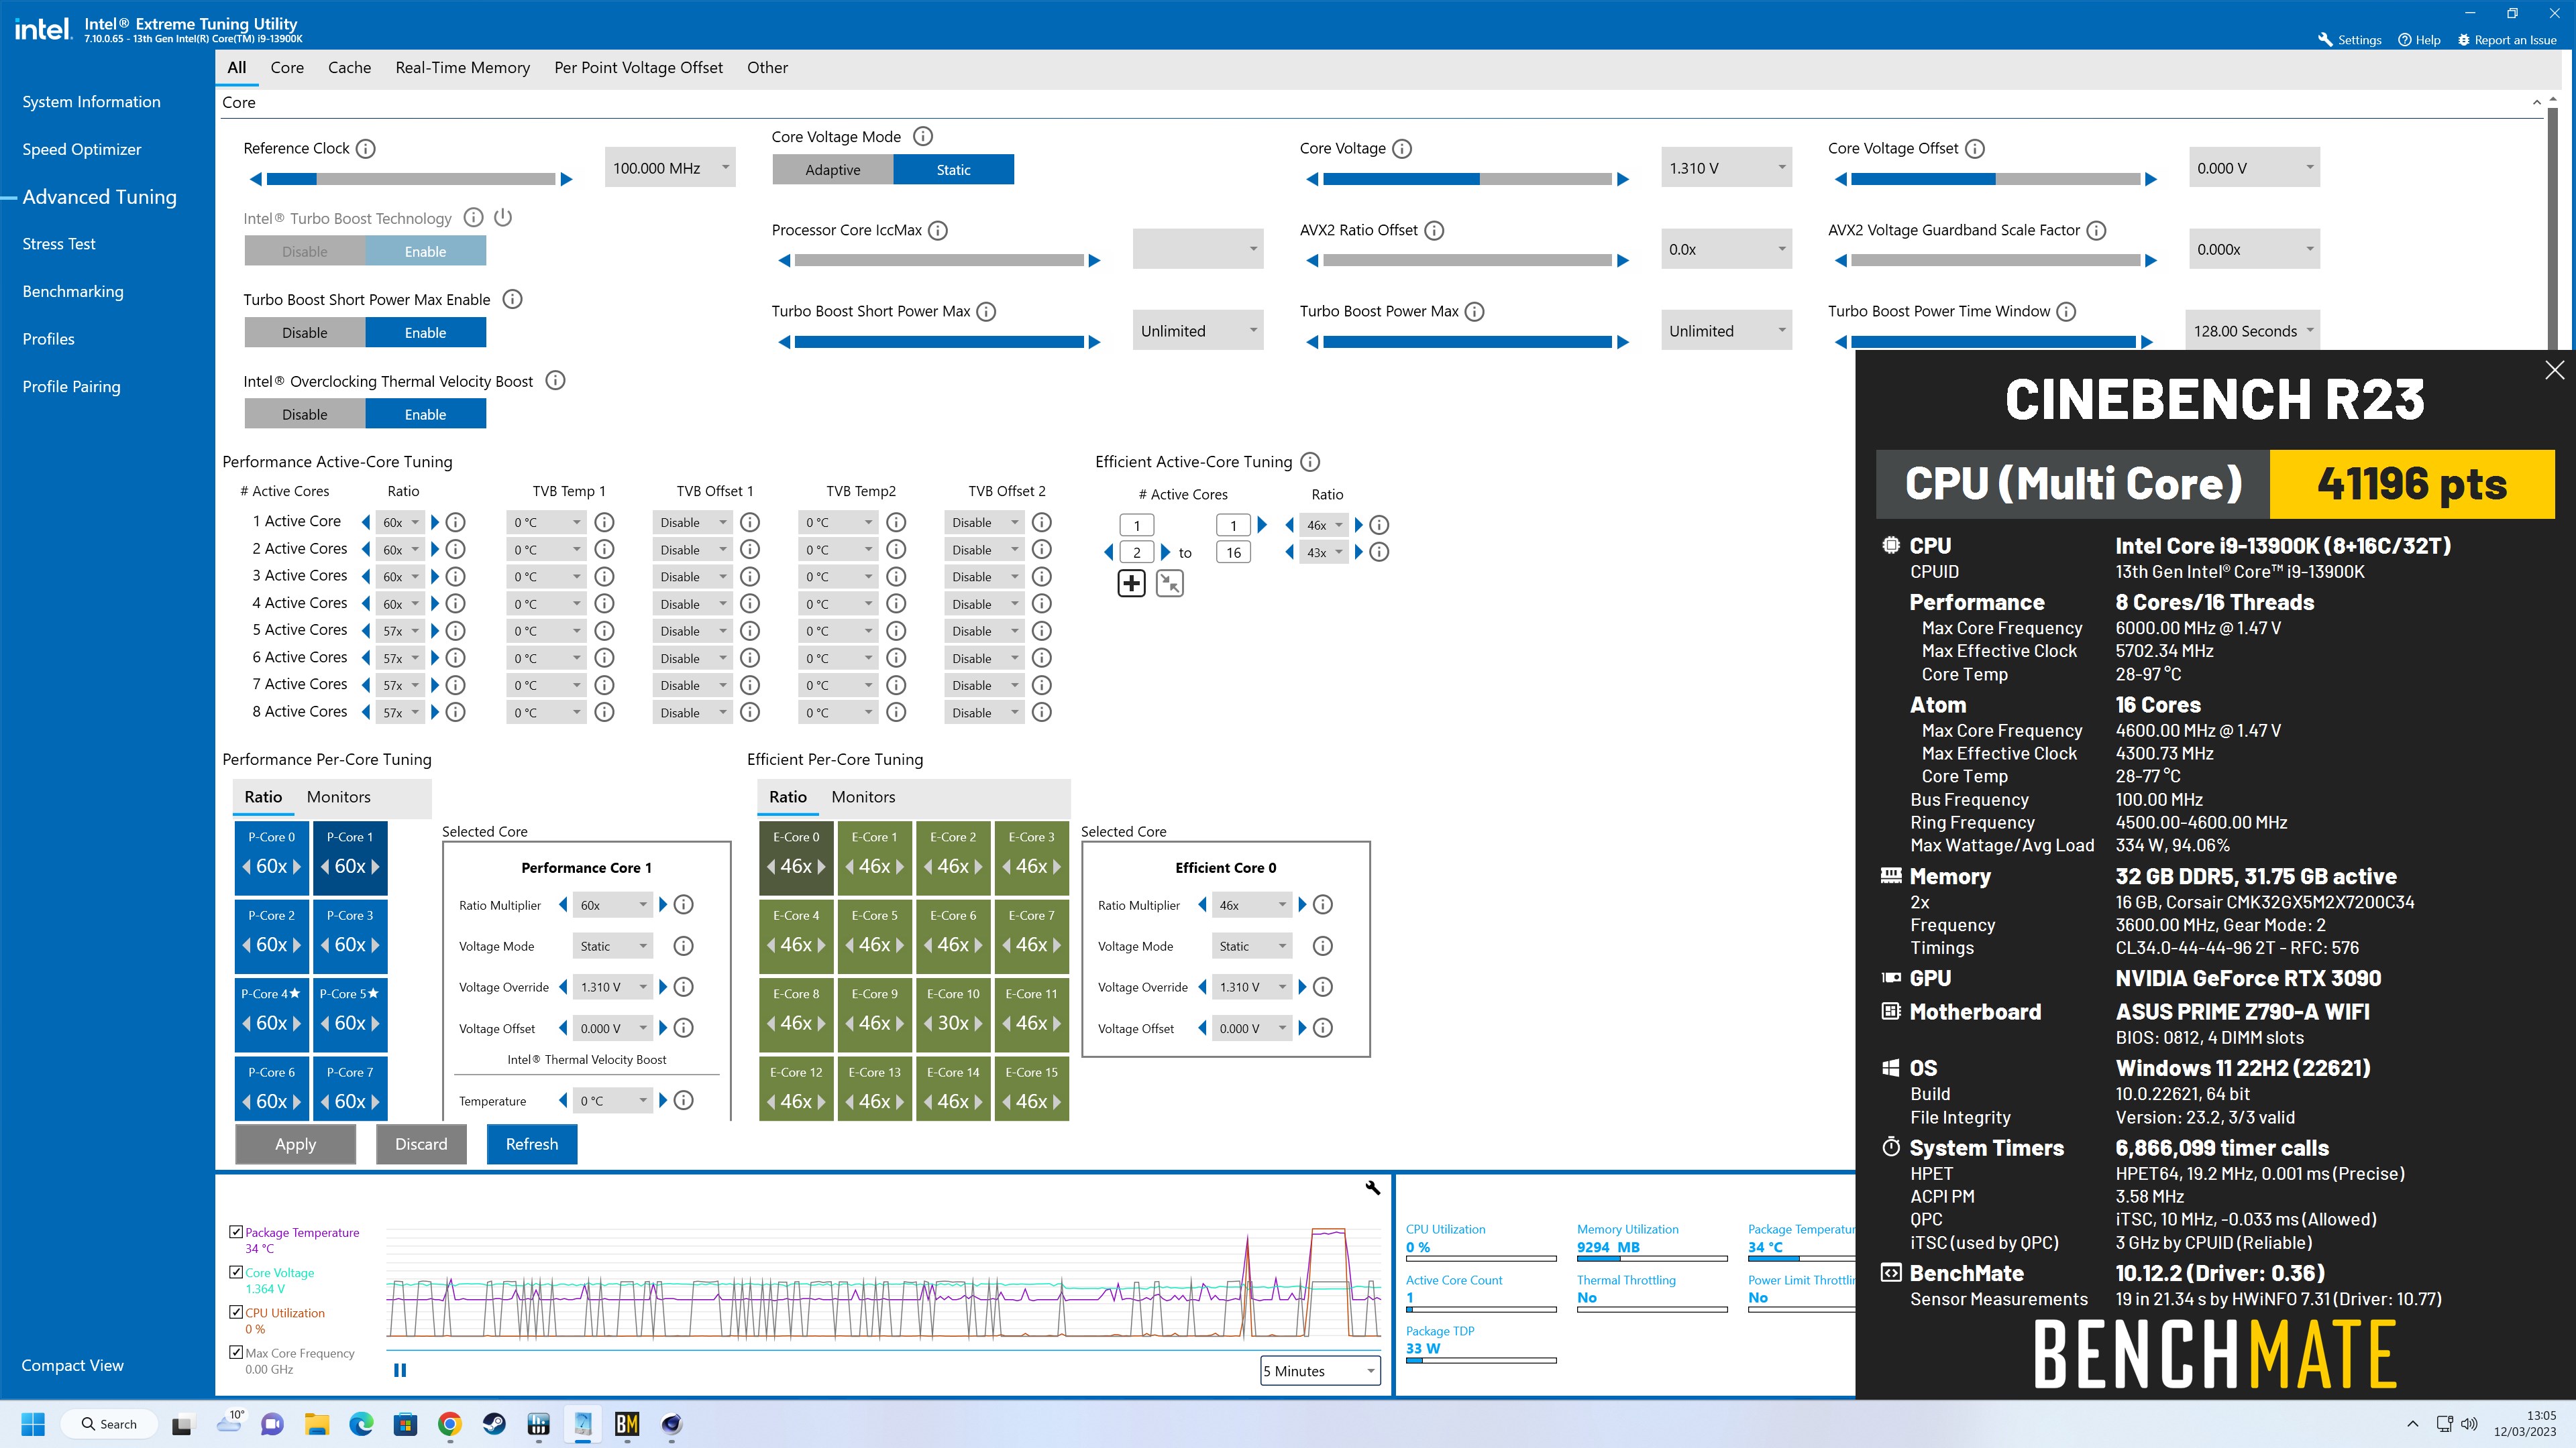Open Profile Pairing in the sidebar
Screen dimensions: 2576x1448
[x=71, y=387]
